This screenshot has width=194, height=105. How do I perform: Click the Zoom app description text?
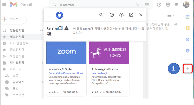pyautogui.click(x=64, y=80)
